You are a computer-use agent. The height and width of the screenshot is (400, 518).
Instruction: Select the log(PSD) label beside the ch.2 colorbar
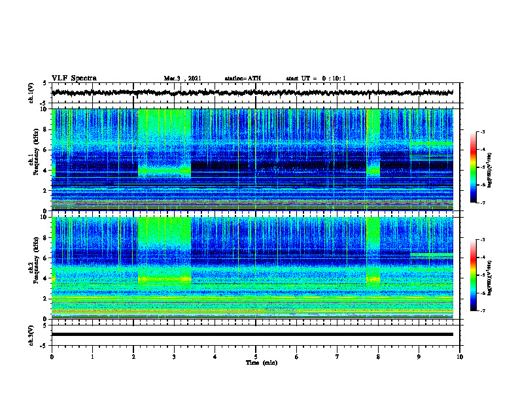click(490, 278)
